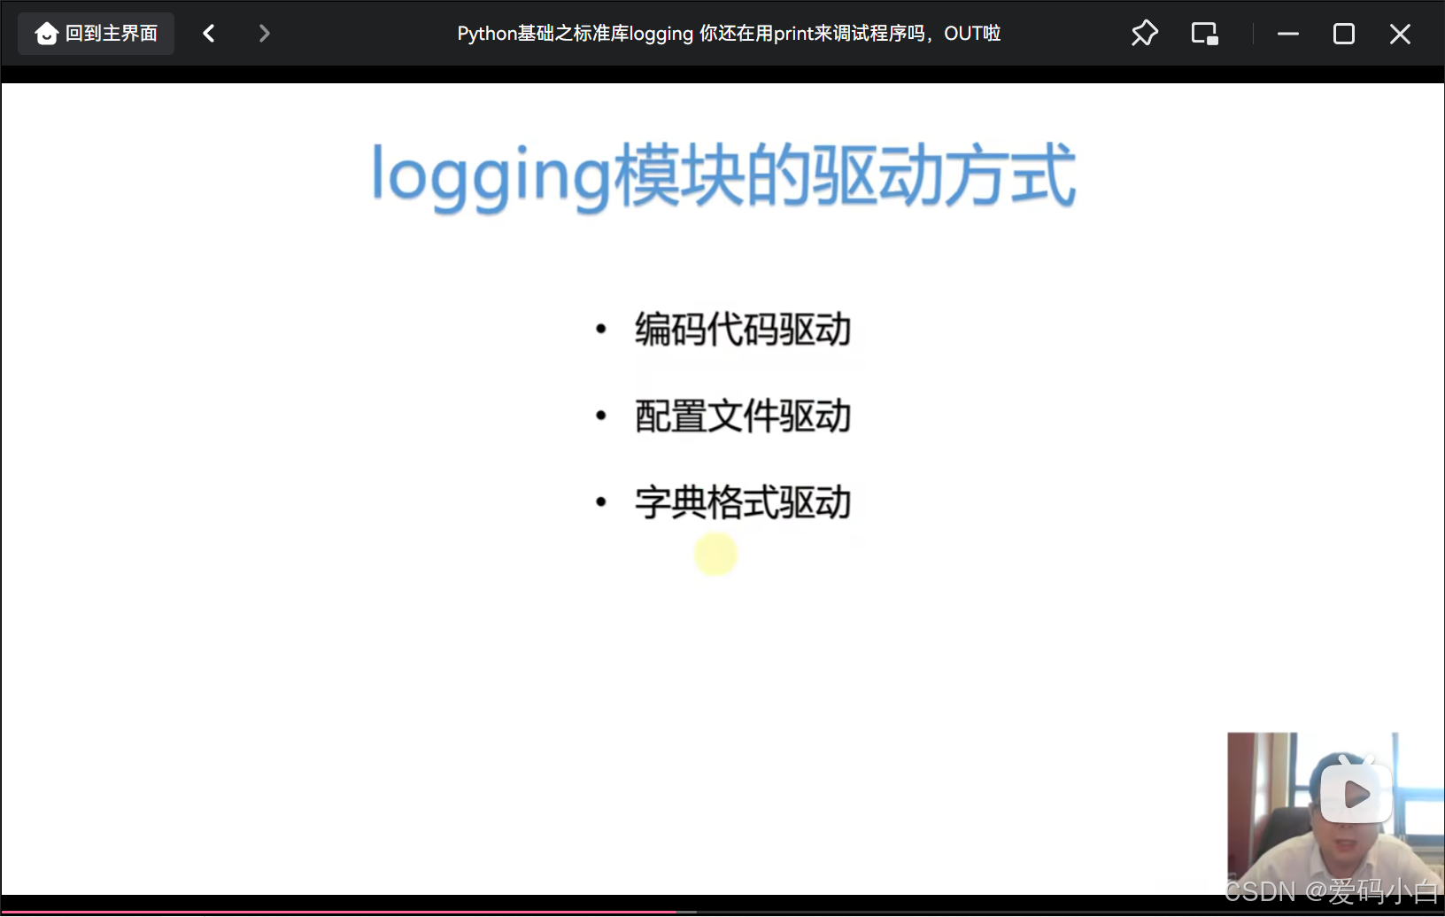This screenshot has width=1445, height=917.
Task: Select the back navigation arrow
Action: coord(209,33)
